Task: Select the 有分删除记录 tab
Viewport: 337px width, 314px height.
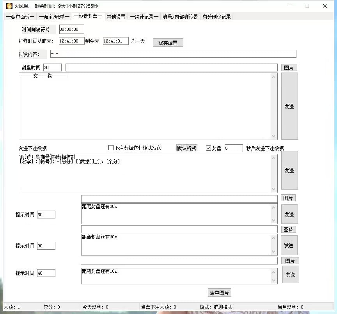Action: [x=216, y=17]
